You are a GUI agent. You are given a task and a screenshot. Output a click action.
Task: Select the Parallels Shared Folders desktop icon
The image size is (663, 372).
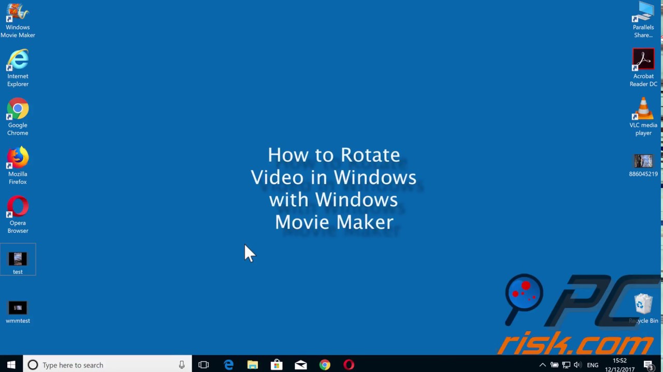(x=643, y=21)
